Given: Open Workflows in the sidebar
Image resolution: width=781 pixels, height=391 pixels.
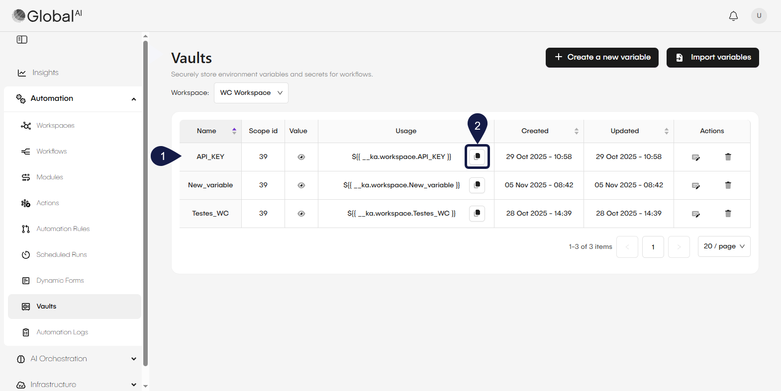Looking at the screenshot, I should (x=51, y=152).
